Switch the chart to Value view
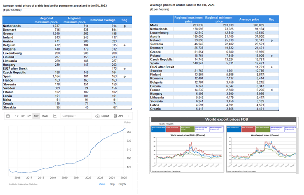The width and height of the screenshot is (304, 195). [x=102, y=184]
